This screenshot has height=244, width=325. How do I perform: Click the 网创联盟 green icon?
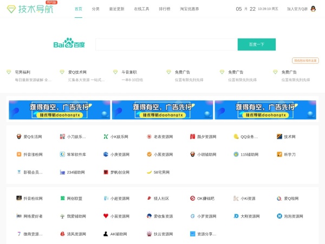pos(62,198)
